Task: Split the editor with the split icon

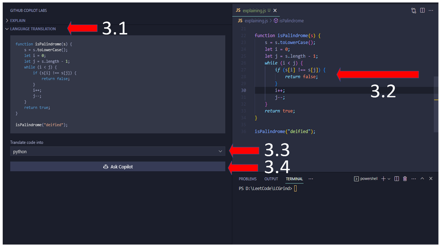Action: coord(422,11)
